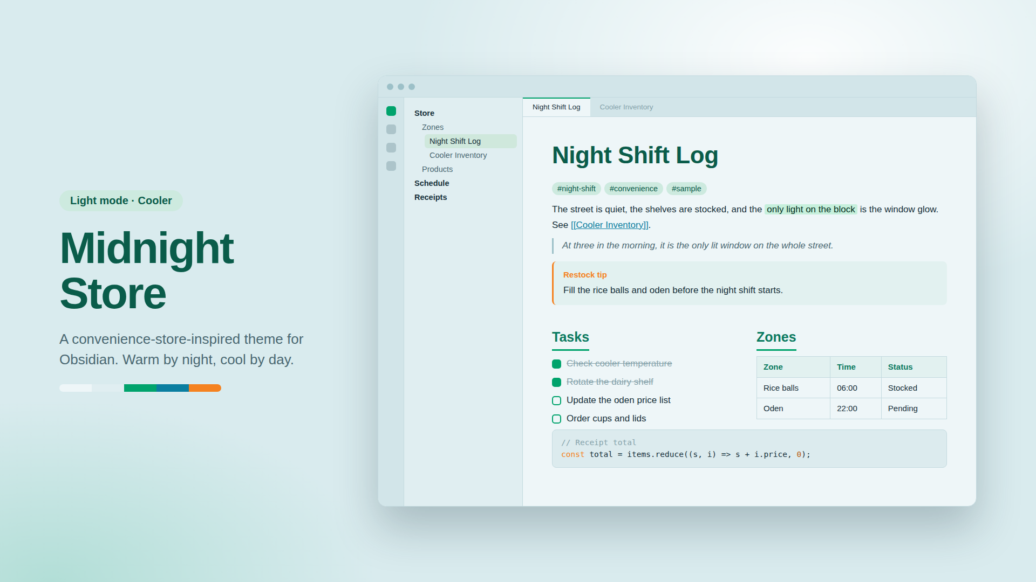
Task: Select Night Shift Log in sidebar tree
Action: pyautogui.click(x=471, y=141)
